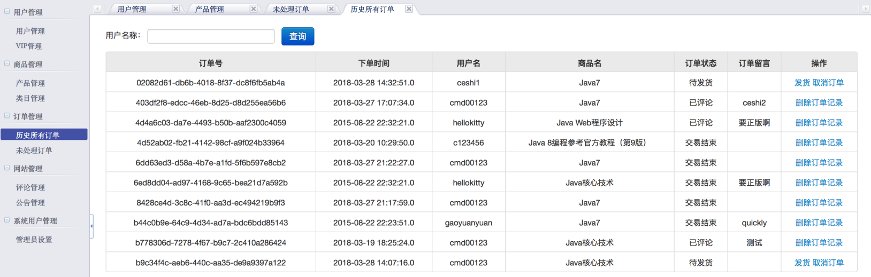Collapse the 商品管理 sidebar group

pyautogui.click(x=7, y=64)
